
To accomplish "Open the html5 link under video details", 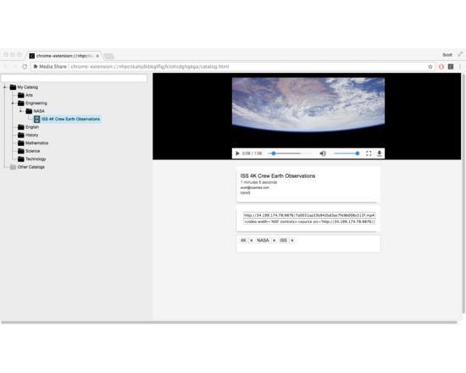I will tap(245, 193).
